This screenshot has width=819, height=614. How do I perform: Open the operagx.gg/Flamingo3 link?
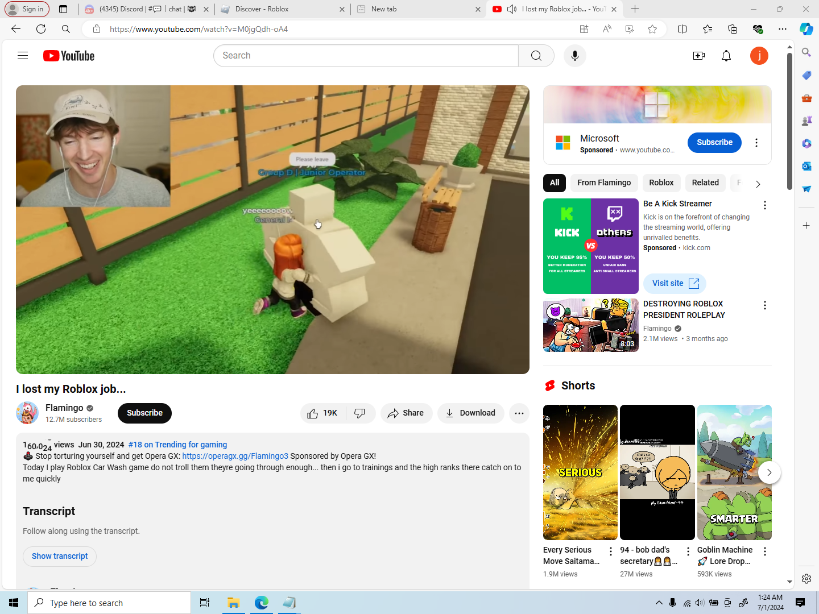[x=235, y=456]
